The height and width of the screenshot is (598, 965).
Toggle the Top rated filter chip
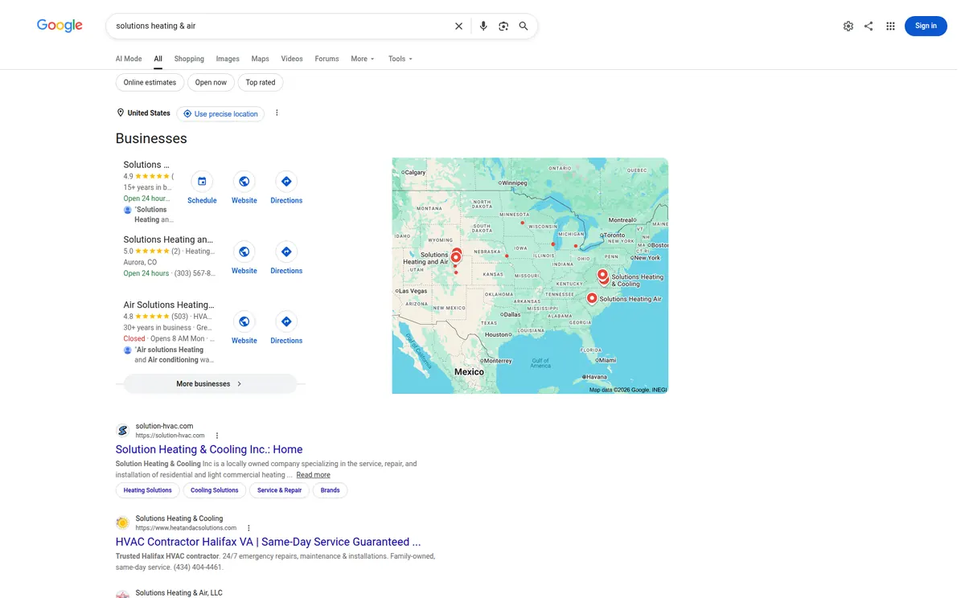point(261,82)
